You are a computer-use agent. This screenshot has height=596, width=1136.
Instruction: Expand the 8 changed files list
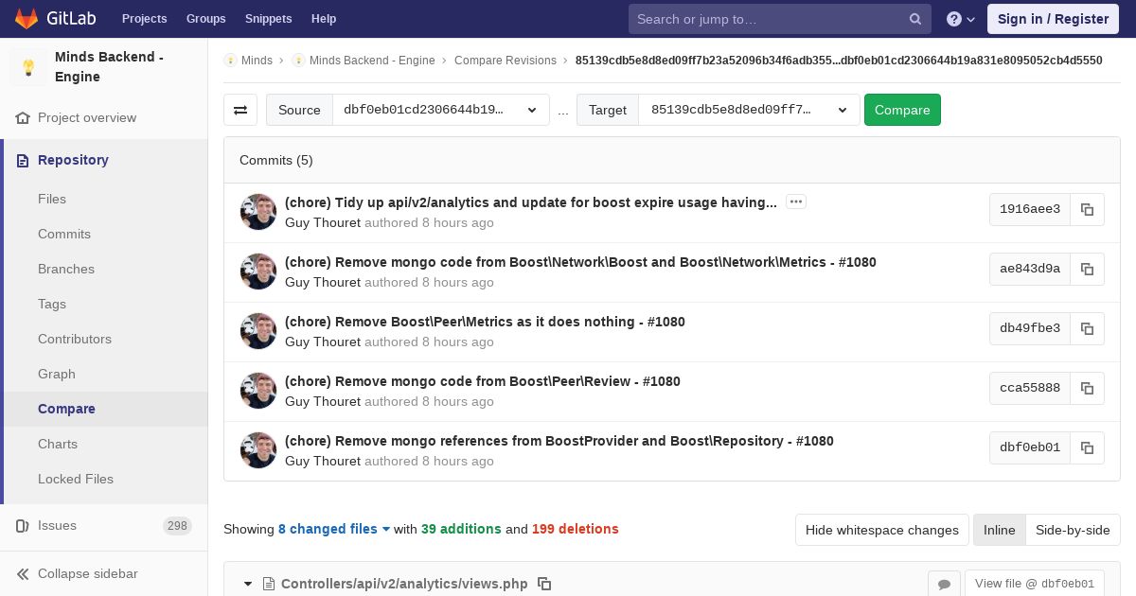tap(333, 529)
